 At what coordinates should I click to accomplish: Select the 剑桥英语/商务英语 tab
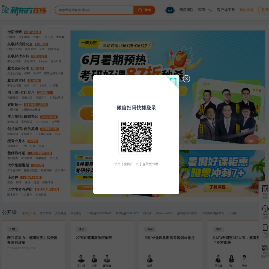(x=213, y=213)
